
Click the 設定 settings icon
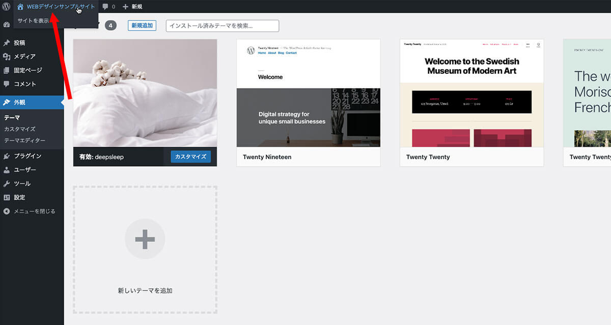click(7, 197)
